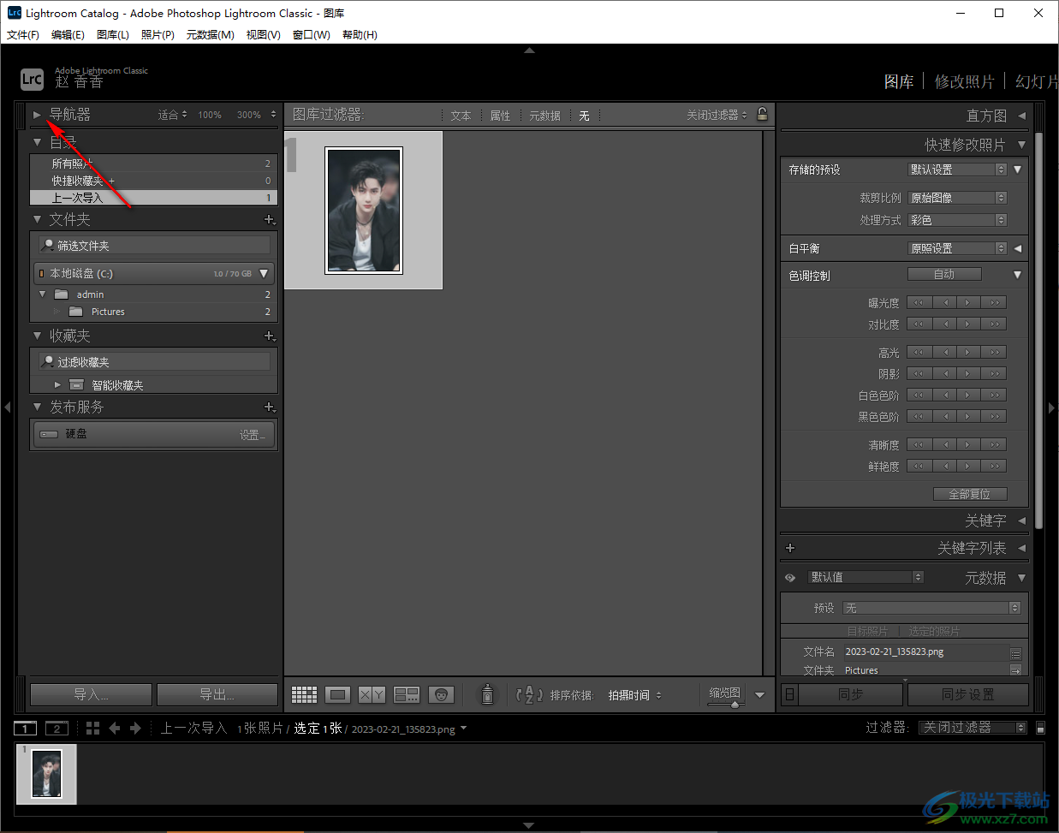The width and height of the screenshot is (1059, 833).
Task: Select the photo thumbnail in the grid
Action: (364, 211)
